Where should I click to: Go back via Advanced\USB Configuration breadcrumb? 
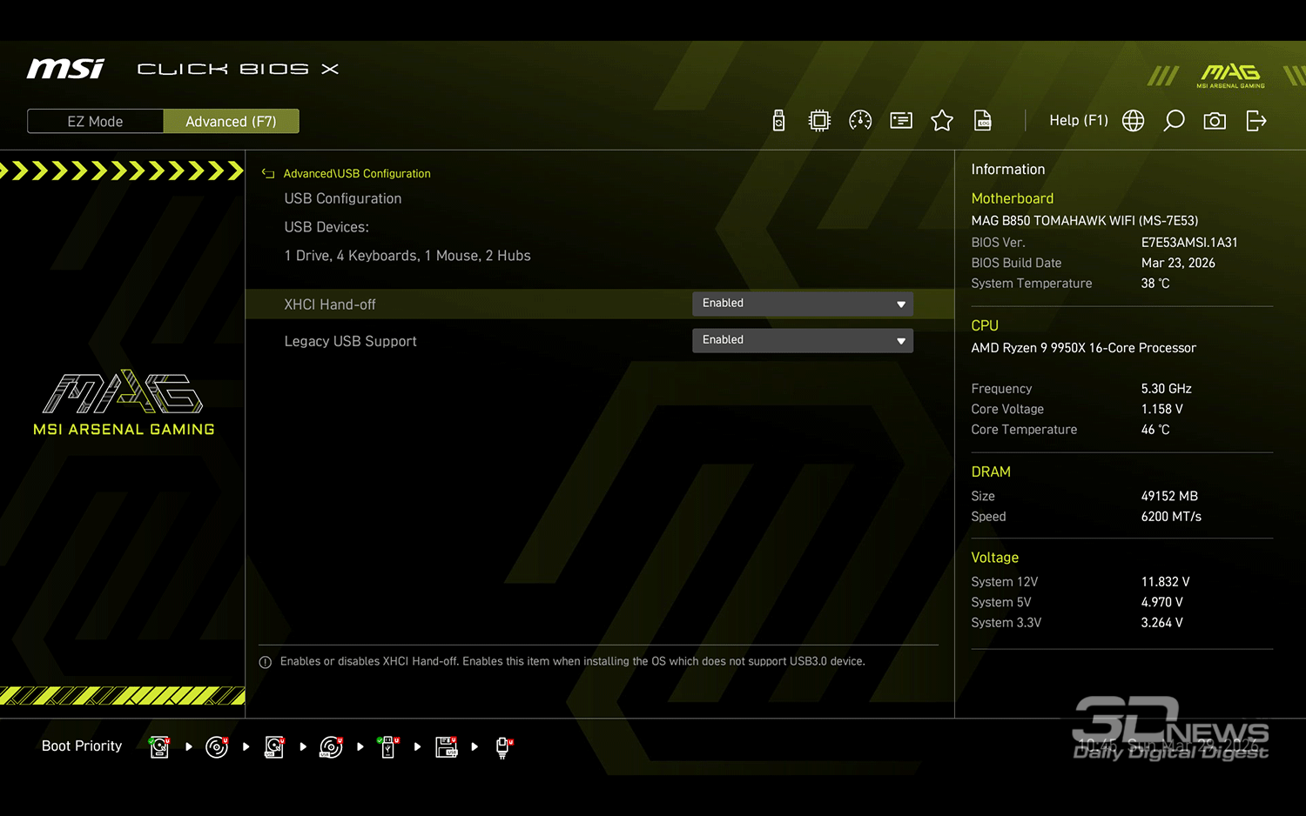pos(356,174)
